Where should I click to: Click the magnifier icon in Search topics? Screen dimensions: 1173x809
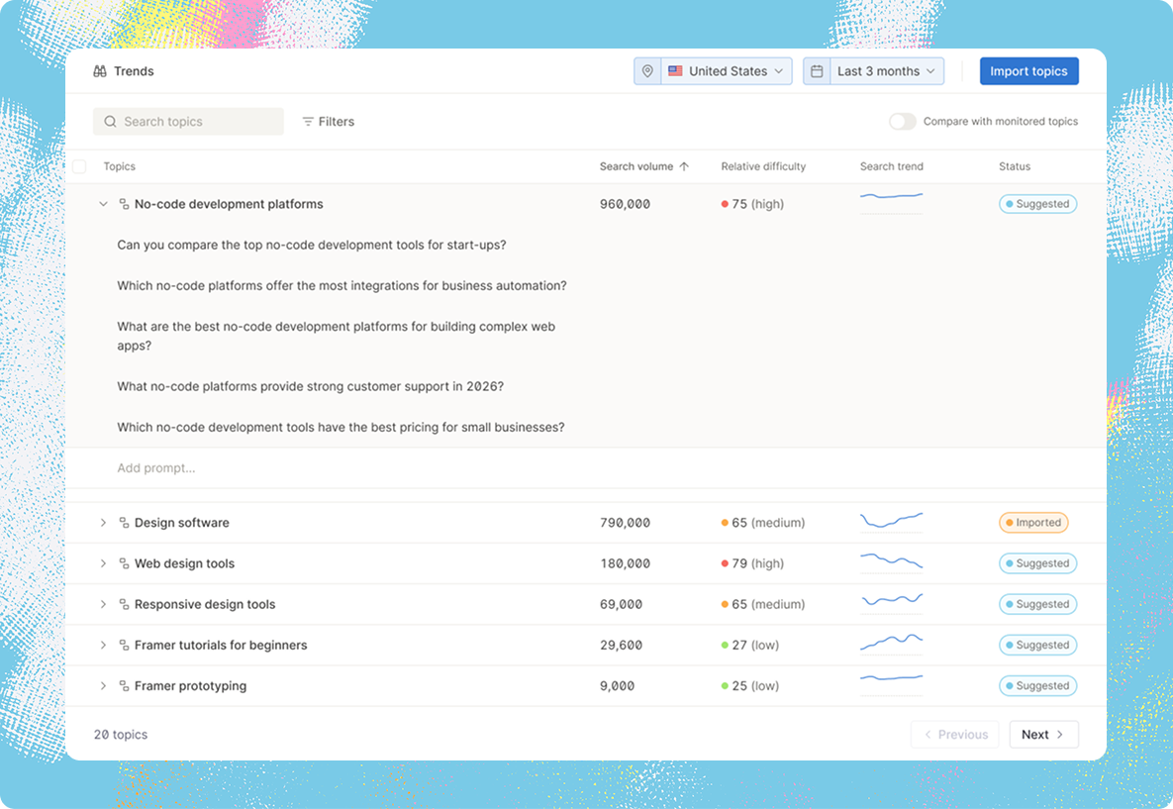tap(110, 121)
